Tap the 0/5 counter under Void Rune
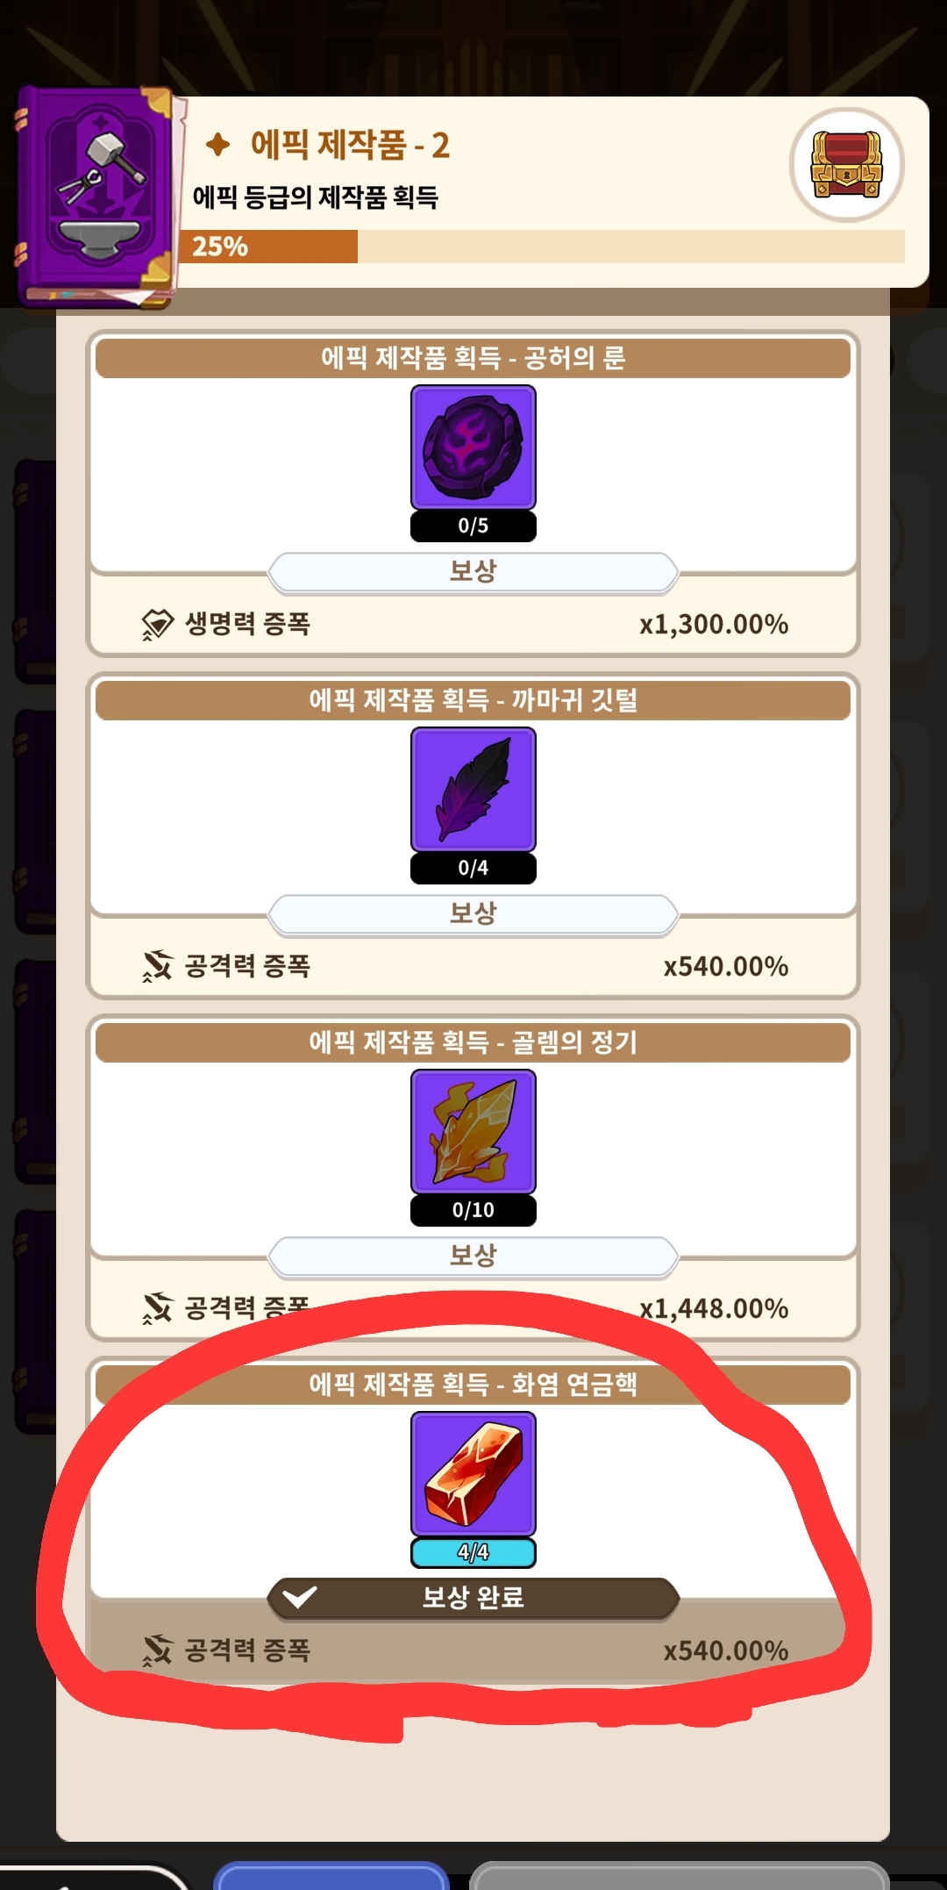The height and width of the screenshot is (1890, 947). point(473,526)
